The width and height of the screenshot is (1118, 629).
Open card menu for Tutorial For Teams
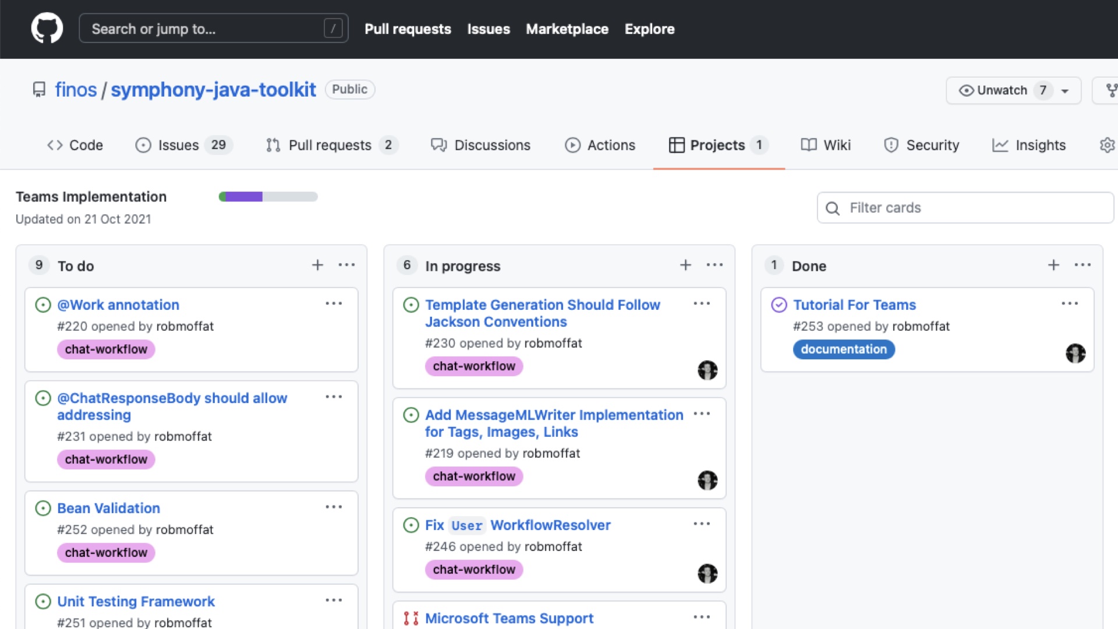(1070, 303)
